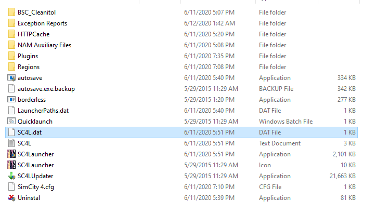Click the 277 KB size cell
389x214 pixels.
[346, 100]
